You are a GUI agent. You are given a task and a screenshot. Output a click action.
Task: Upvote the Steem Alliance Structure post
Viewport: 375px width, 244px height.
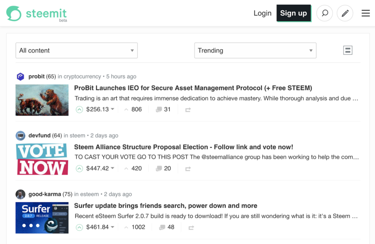[79, 168]
